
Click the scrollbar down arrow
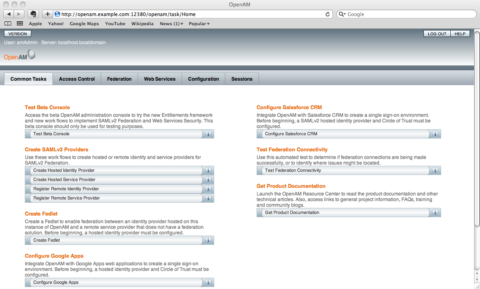(x=477, y=280)
